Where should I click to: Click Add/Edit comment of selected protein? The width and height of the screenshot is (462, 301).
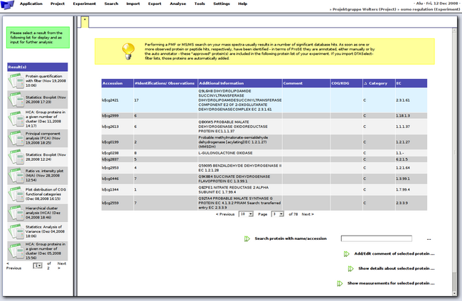pos(394,254)
